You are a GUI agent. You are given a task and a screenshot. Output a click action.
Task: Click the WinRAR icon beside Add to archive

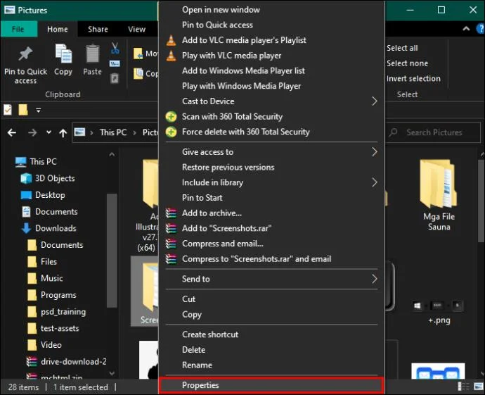coord(171,213)
